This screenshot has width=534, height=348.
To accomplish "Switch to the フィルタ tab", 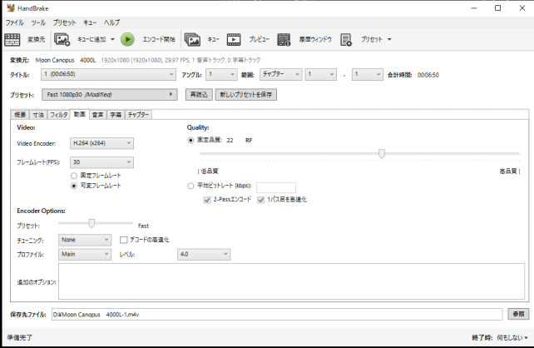I will click(58, 115).
